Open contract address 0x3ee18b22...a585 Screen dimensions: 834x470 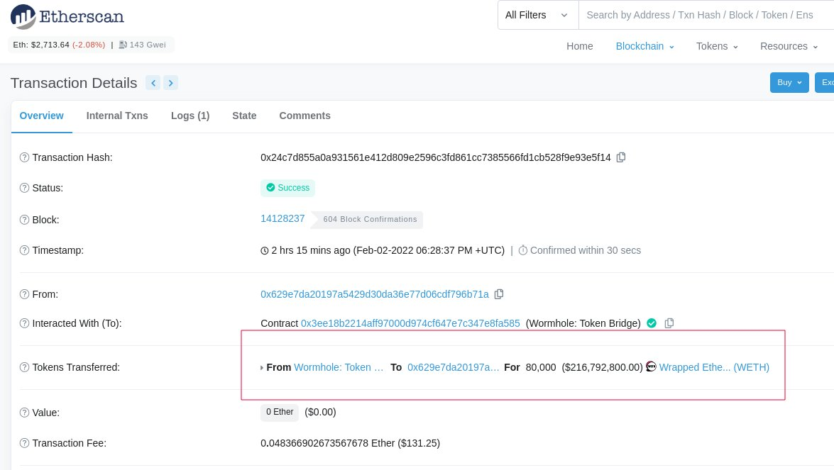(410, 323)
